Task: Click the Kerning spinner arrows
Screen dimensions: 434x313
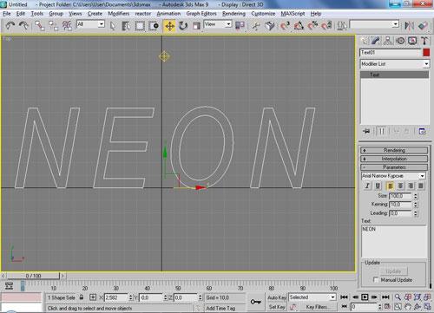Action: pos(416,205)
